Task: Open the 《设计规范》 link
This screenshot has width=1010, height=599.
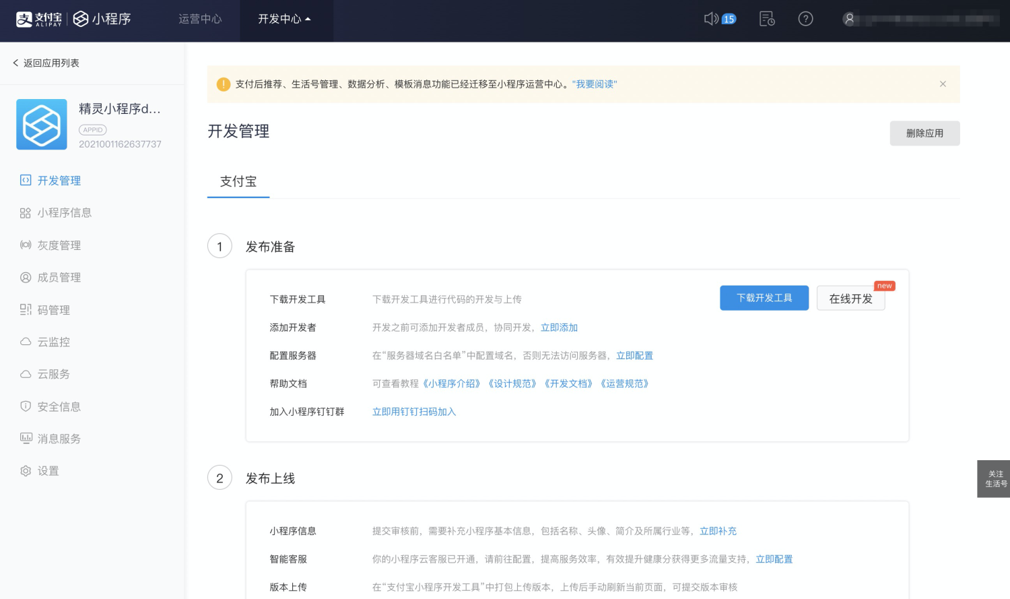Action: click(512, 383)
